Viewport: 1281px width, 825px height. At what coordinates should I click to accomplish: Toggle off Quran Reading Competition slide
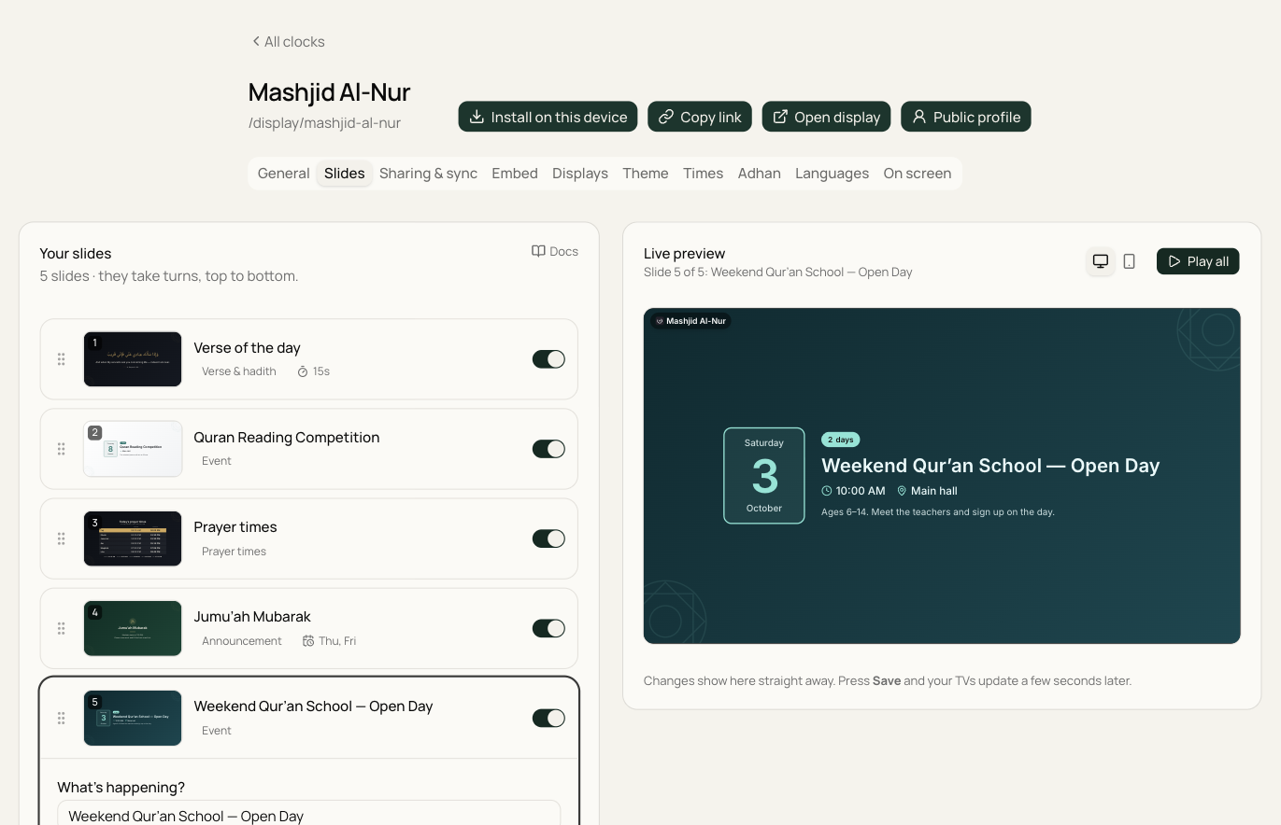(x=548, y=449)
